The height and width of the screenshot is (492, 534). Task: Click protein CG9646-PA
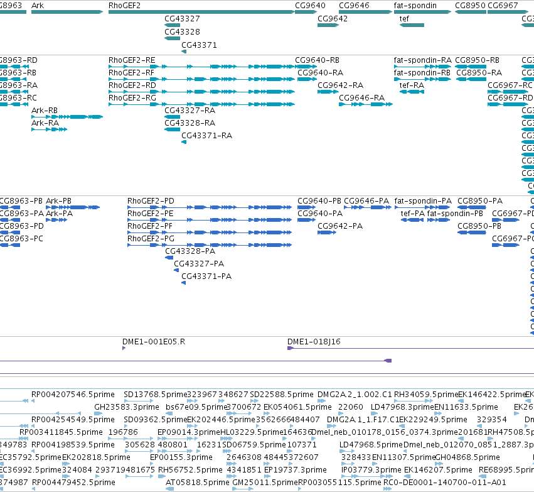coord(368,207)
